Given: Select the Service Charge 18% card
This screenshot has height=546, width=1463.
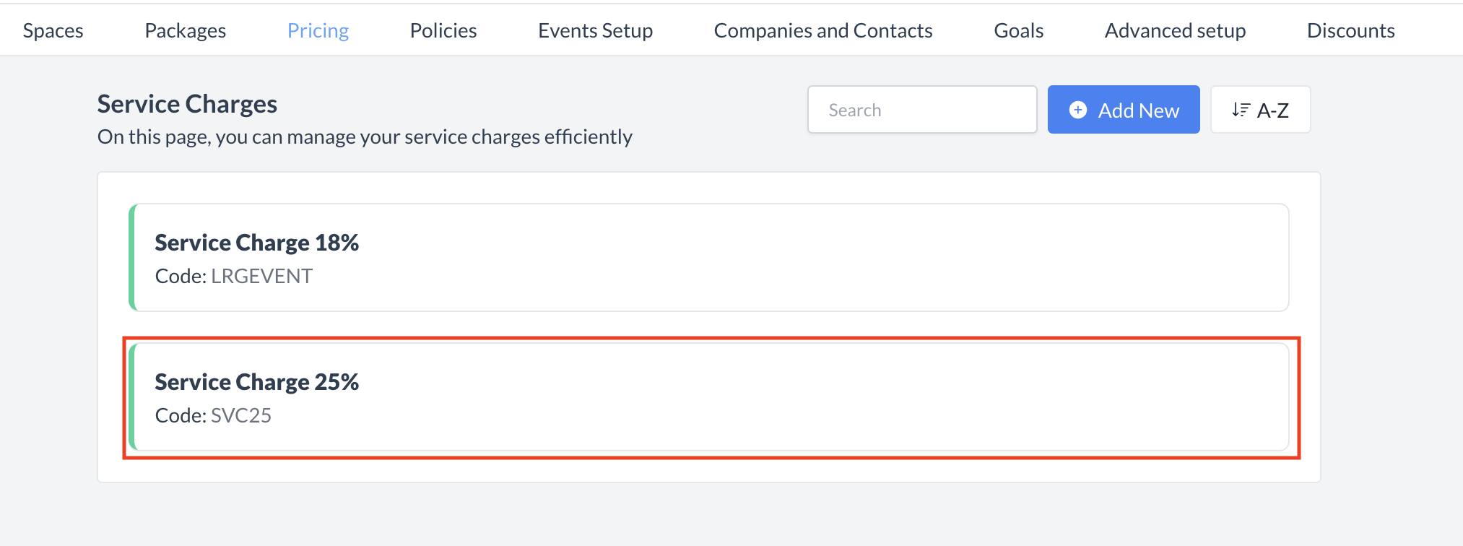Looking at the screenshot, I should coord(711,257).
